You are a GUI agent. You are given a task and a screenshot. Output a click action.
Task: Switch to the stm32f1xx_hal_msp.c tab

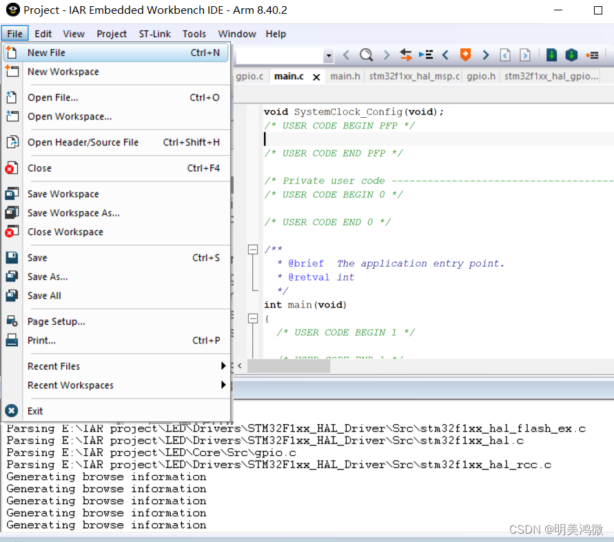click(x=414, y=76)
